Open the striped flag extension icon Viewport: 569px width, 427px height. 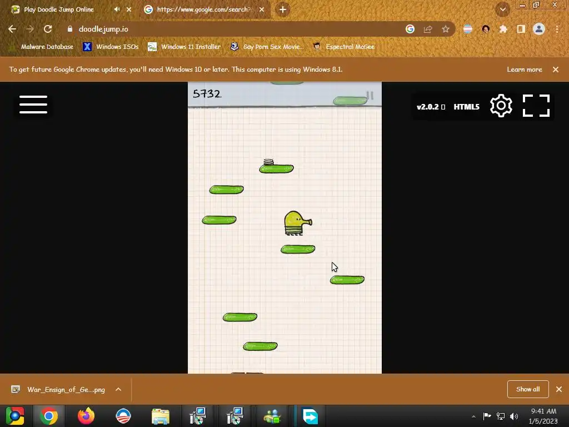(468, 29)
